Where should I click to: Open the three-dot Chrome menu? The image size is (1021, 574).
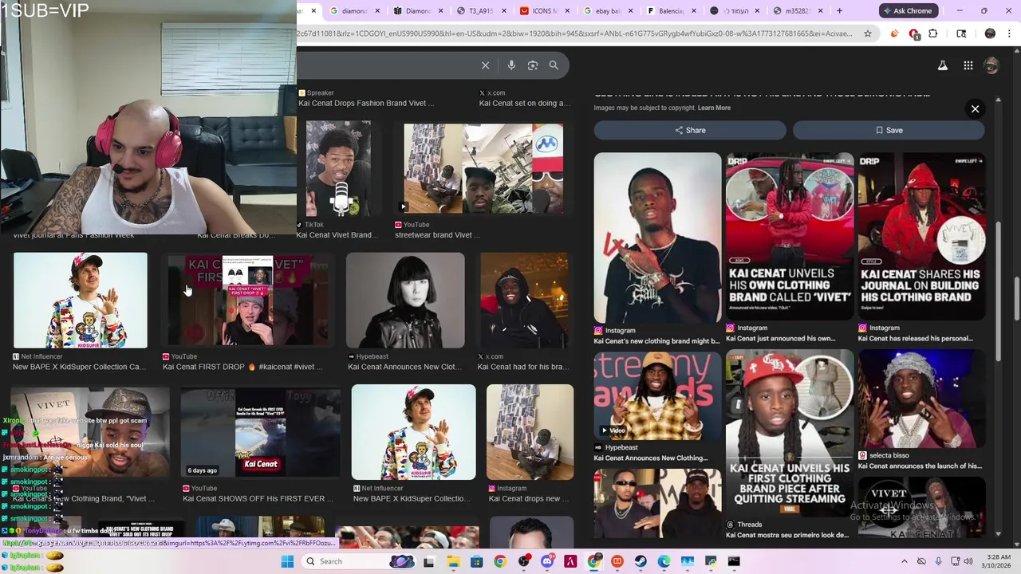tap(1010, 33)
